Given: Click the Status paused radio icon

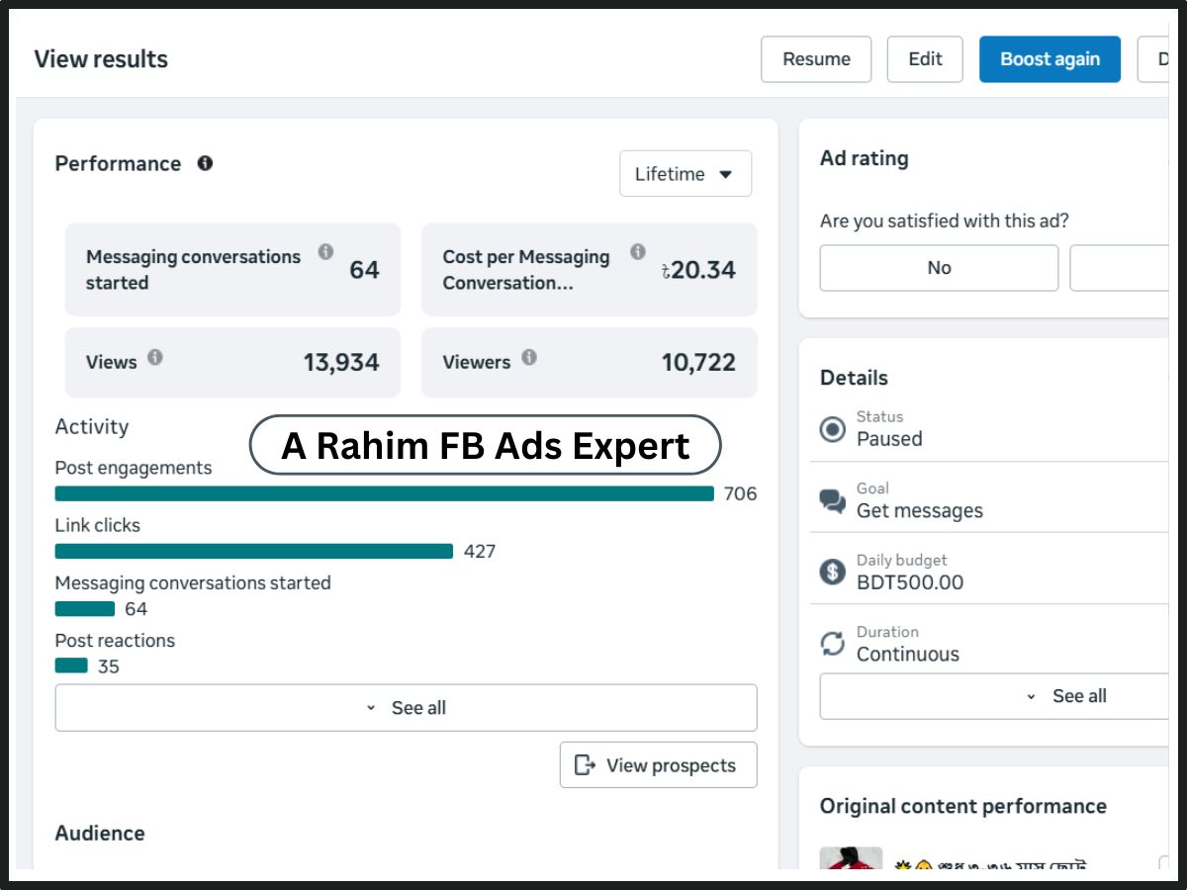Looking at the screenshot, I should pos(833,429).
